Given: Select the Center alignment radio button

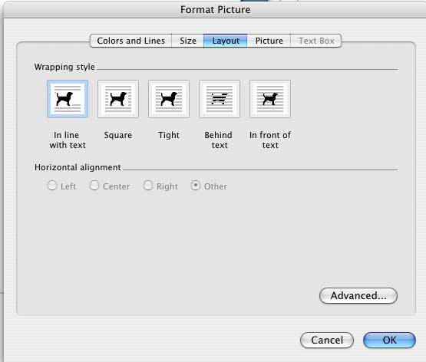Looking at the screenshot, I should pyautogui.click(x=94, y=186).
